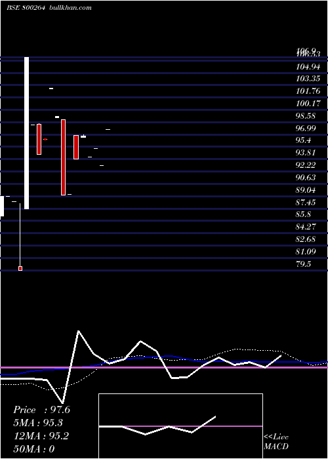The image size is (328, 459).
Task: Click the 96.99 price axis label
Action: point(306,128)
